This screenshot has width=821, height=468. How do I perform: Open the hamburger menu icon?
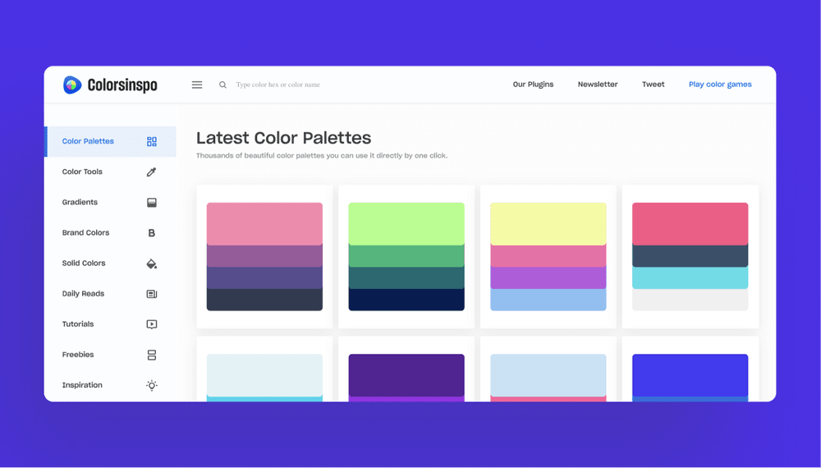(197, 85)
